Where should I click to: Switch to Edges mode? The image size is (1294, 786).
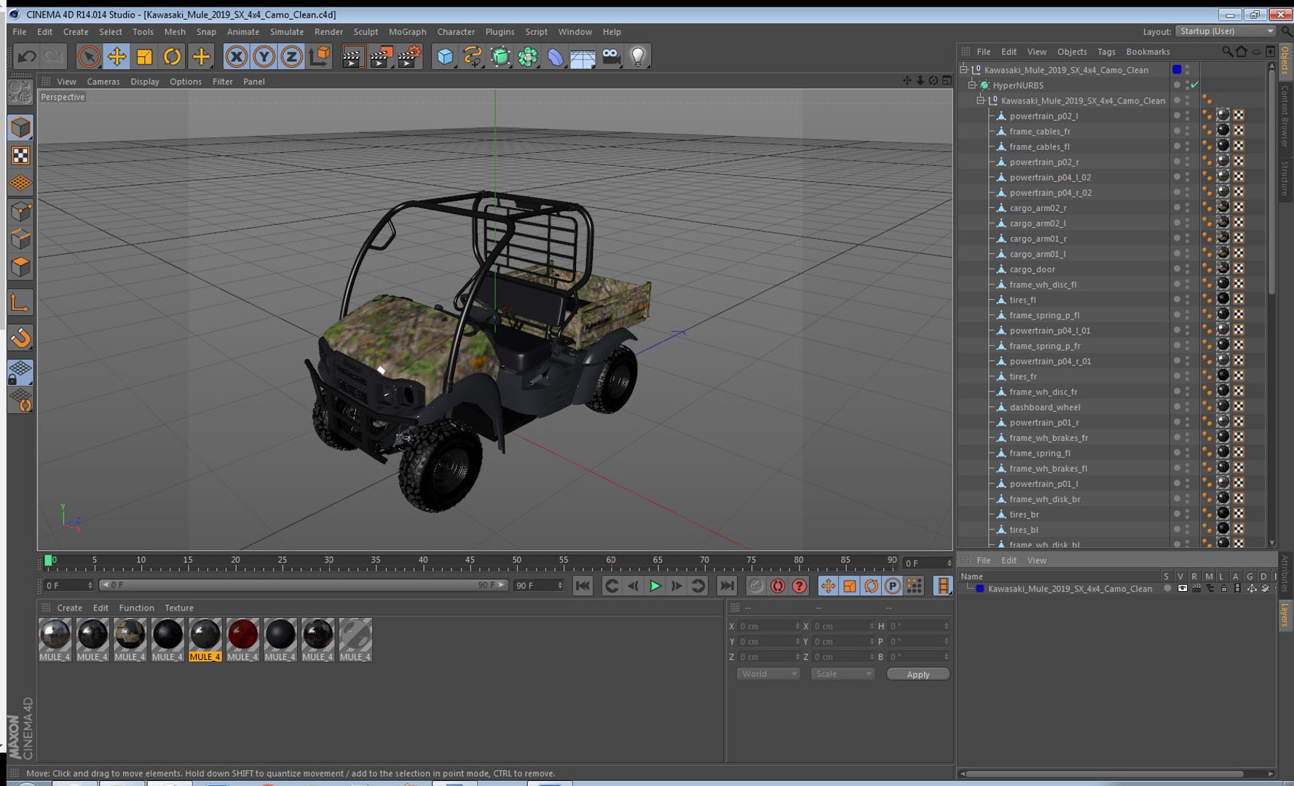pyautogui.click(x=20, y=239)
